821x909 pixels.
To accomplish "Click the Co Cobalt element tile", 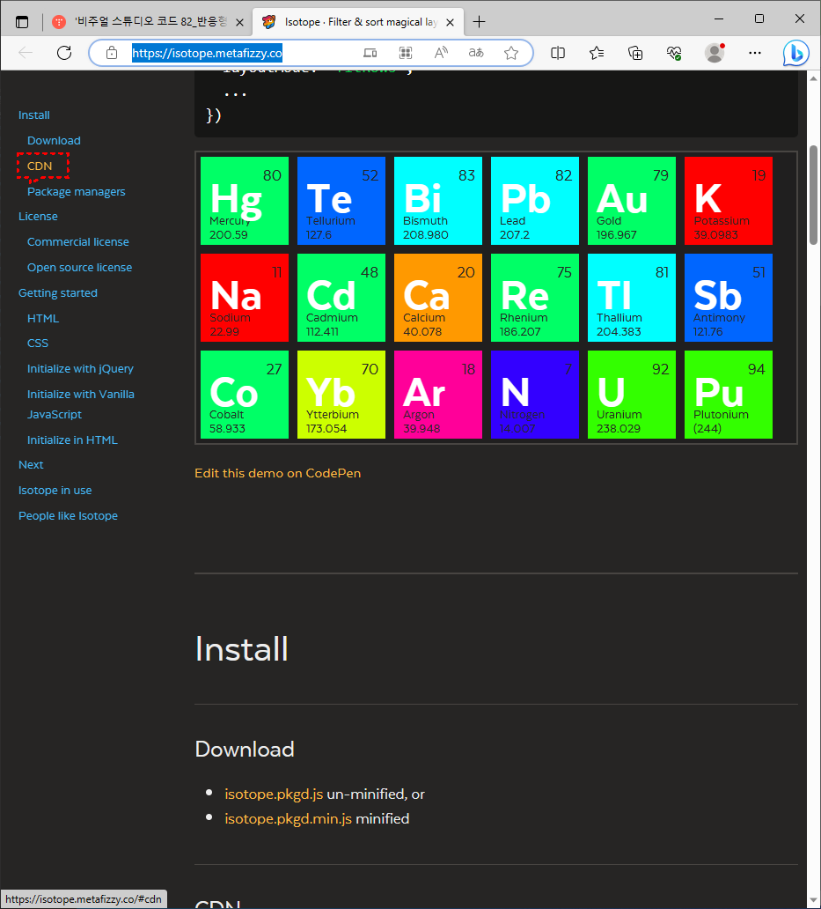I will tap(245, 395).
